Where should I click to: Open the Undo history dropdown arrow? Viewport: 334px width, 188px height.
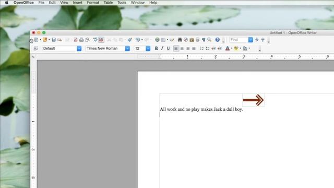[142, 40]
